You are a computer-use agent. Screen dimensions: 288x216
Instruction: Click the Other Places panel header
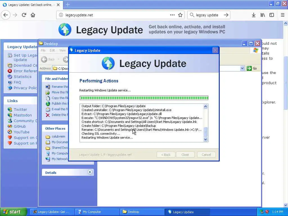(x=55, y=128)
